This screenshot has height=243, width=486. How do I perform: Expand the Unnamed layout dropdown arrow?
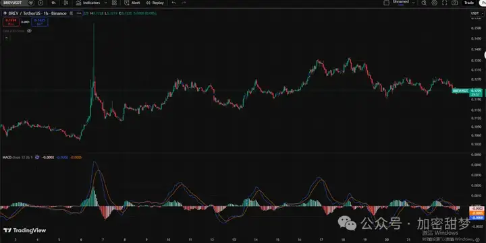coord(413,3)
